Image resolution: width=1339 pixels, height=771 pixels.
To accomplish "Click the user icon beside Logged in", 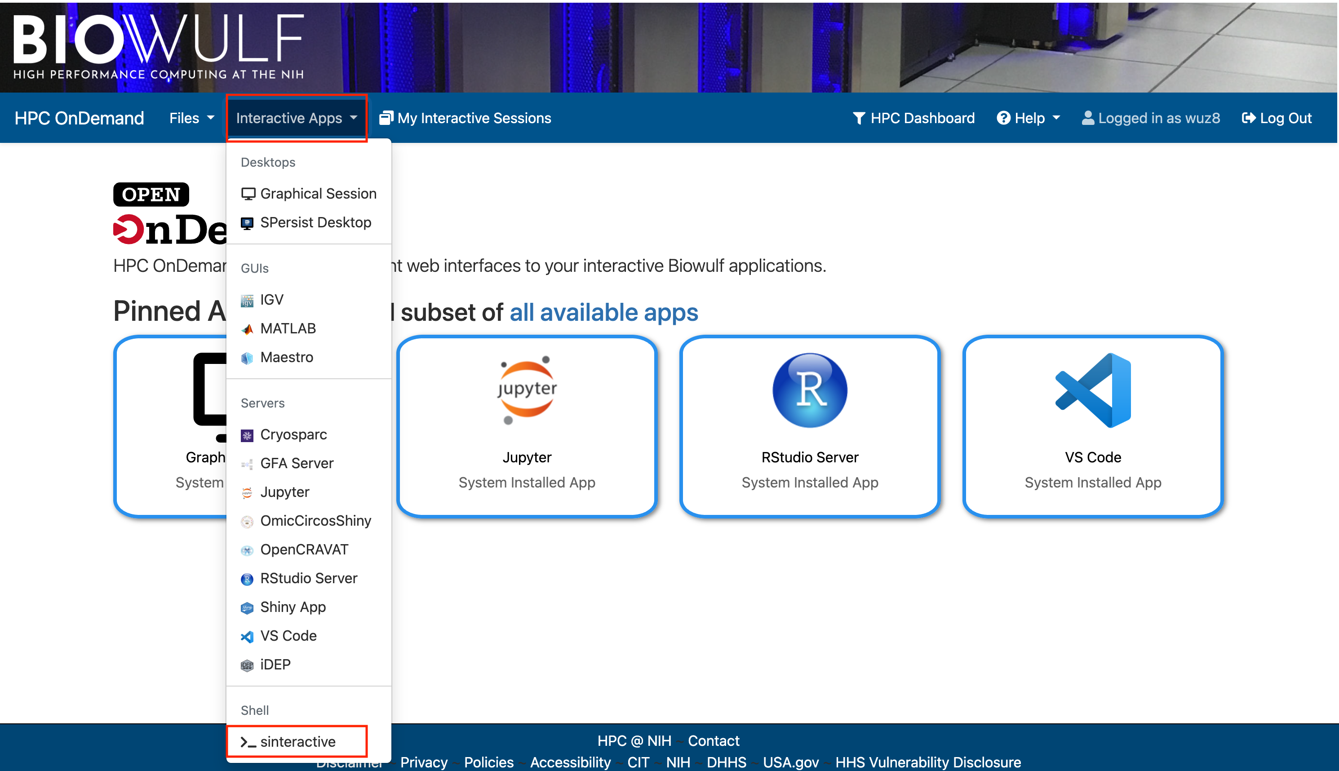I will [x=1087, y=118].
